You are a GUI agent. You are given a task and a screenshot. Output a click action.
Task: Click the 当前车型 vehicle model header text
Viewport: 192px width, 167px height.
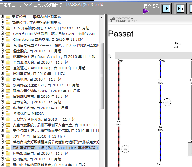[x=51, y=5]
